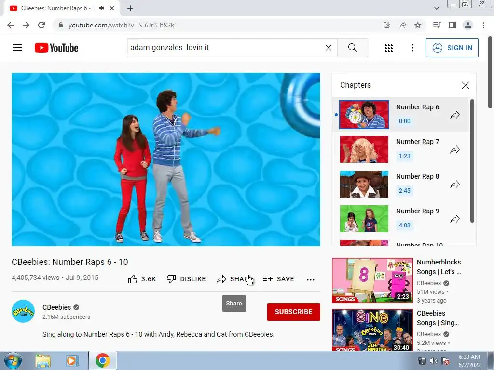Viewport: 494px width, 370px height.
Task: Install app icon in address bar
Action: [387, 25]
